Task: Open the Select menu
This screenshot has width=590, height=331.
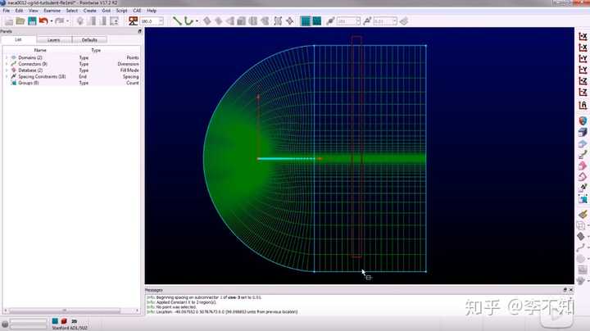Action: click(x=72, y=11)
